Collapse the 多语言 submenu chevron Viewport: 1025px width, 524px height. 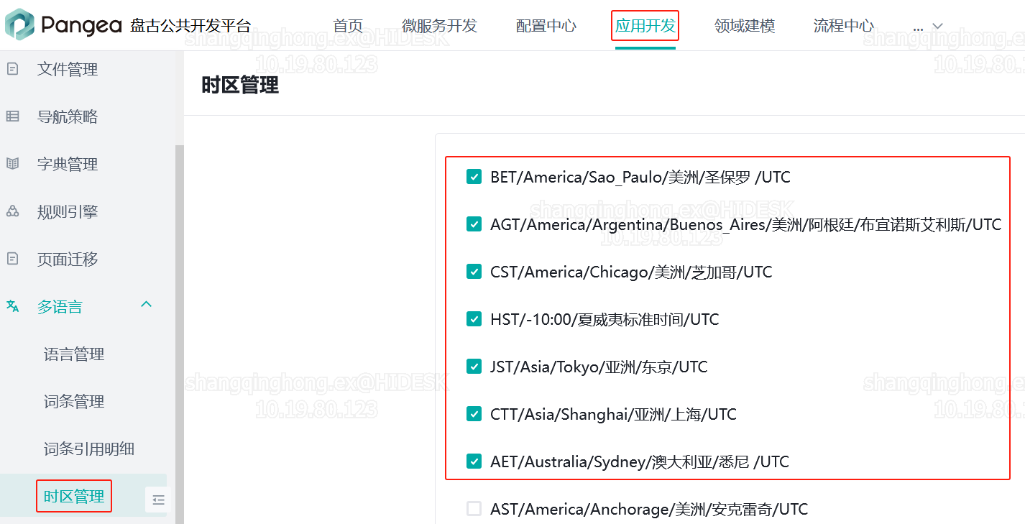point(147,305)
